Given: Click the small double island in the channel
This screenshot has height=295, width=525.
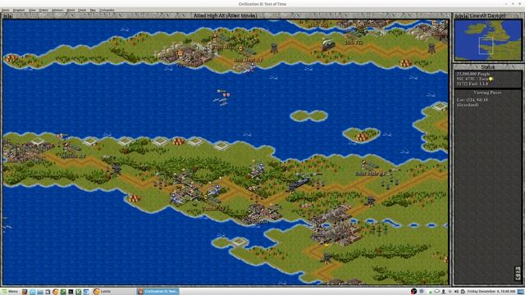Looking at the screenshot, I should tap(308, 116).
